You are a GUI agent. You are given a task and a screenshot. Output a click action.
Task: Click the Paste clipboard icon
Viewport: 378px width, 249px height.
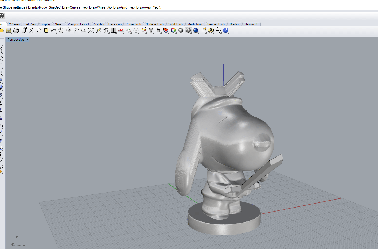coord(46,30)
